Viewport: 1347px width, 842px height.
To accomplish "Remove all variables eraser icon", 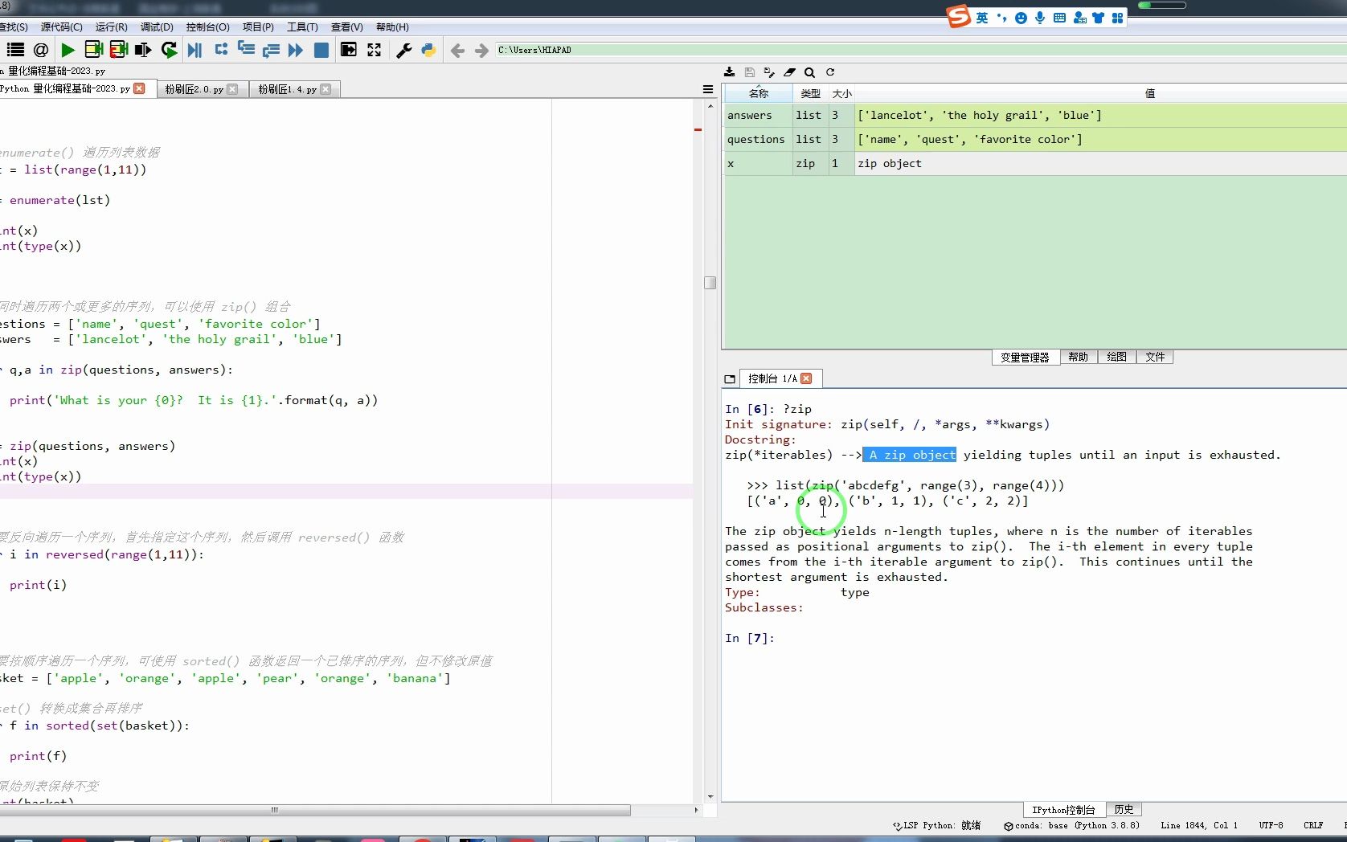I will coord(789,72).
